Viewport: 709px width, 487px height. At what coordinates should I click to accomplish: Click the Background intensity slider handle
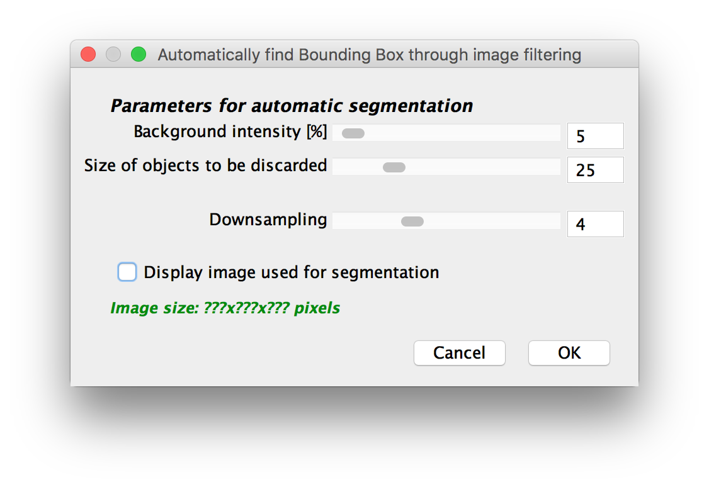(353, 133)
